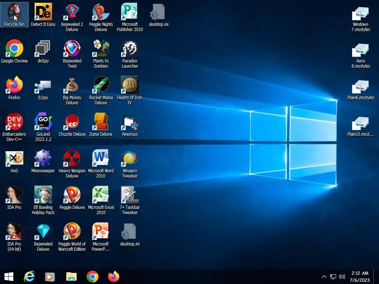Launch Chrome from the taskbar

(x=92, y=277)
